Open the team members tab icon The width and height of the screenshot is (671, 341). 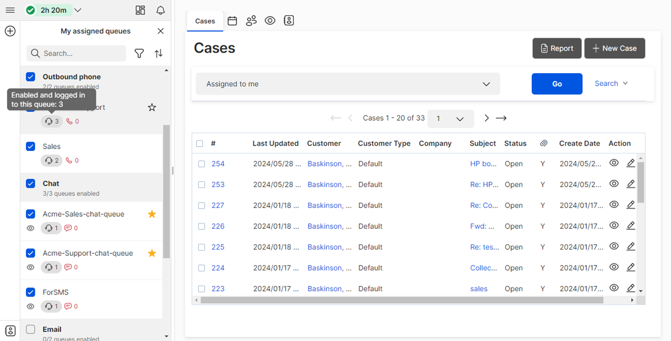tap(251, 21)
